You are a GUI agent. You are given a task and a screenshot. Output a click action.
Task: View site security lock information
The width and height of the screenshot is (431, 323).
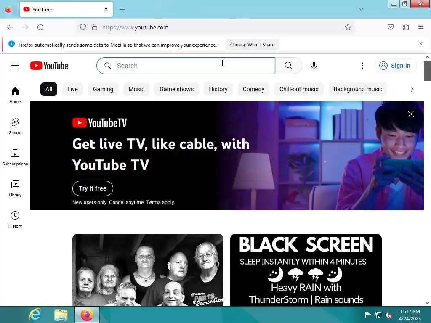point(95,27)
